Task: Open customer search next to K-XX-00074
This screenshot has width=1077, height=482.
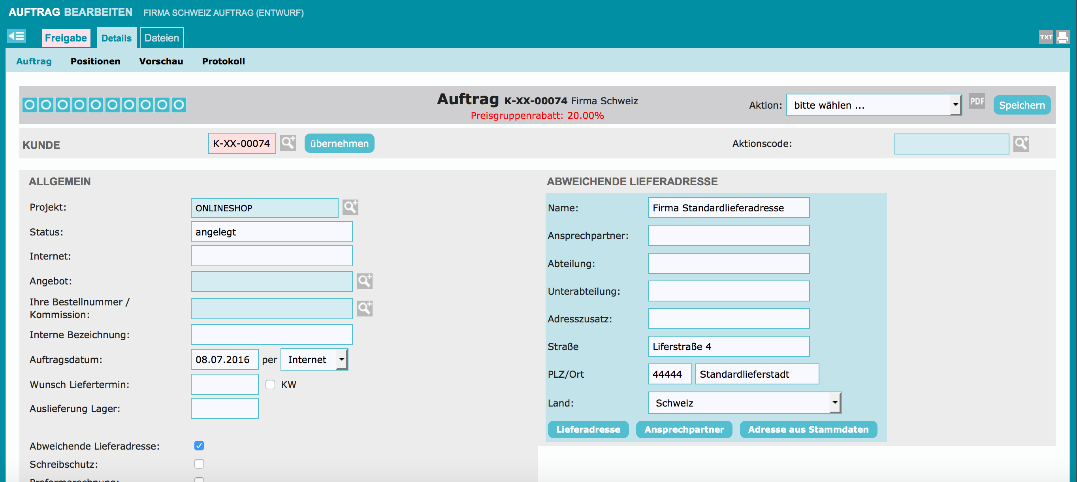Action: pyautogui.click(x=288, y=143)
